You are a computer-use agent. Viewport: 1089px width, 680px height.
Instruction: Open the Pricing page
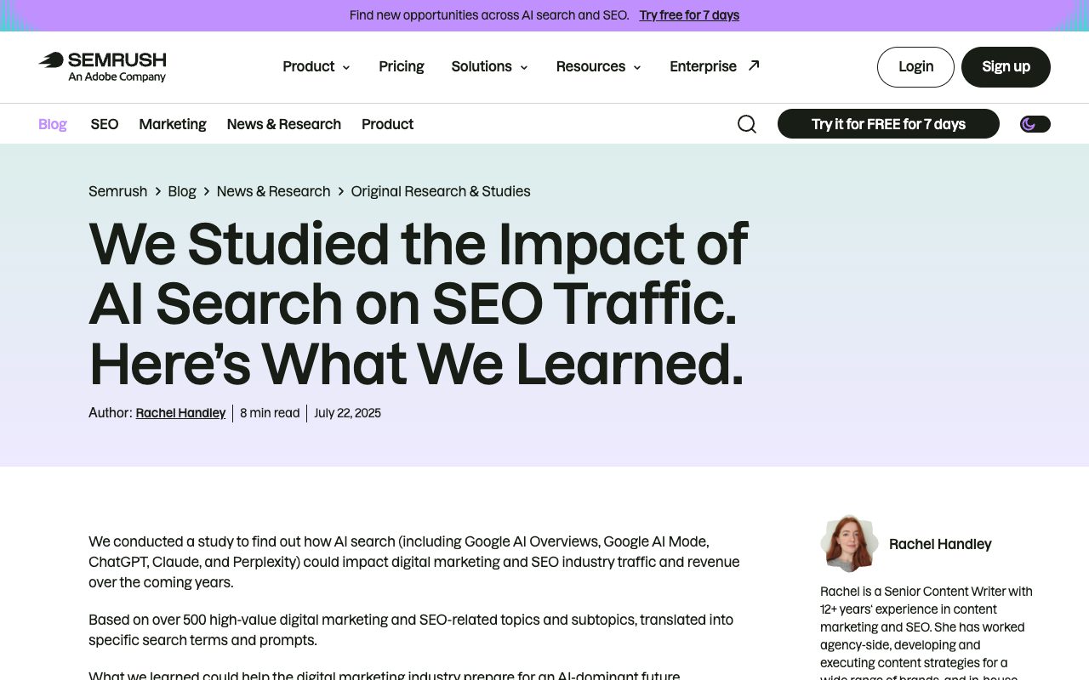tap(402, 66)
